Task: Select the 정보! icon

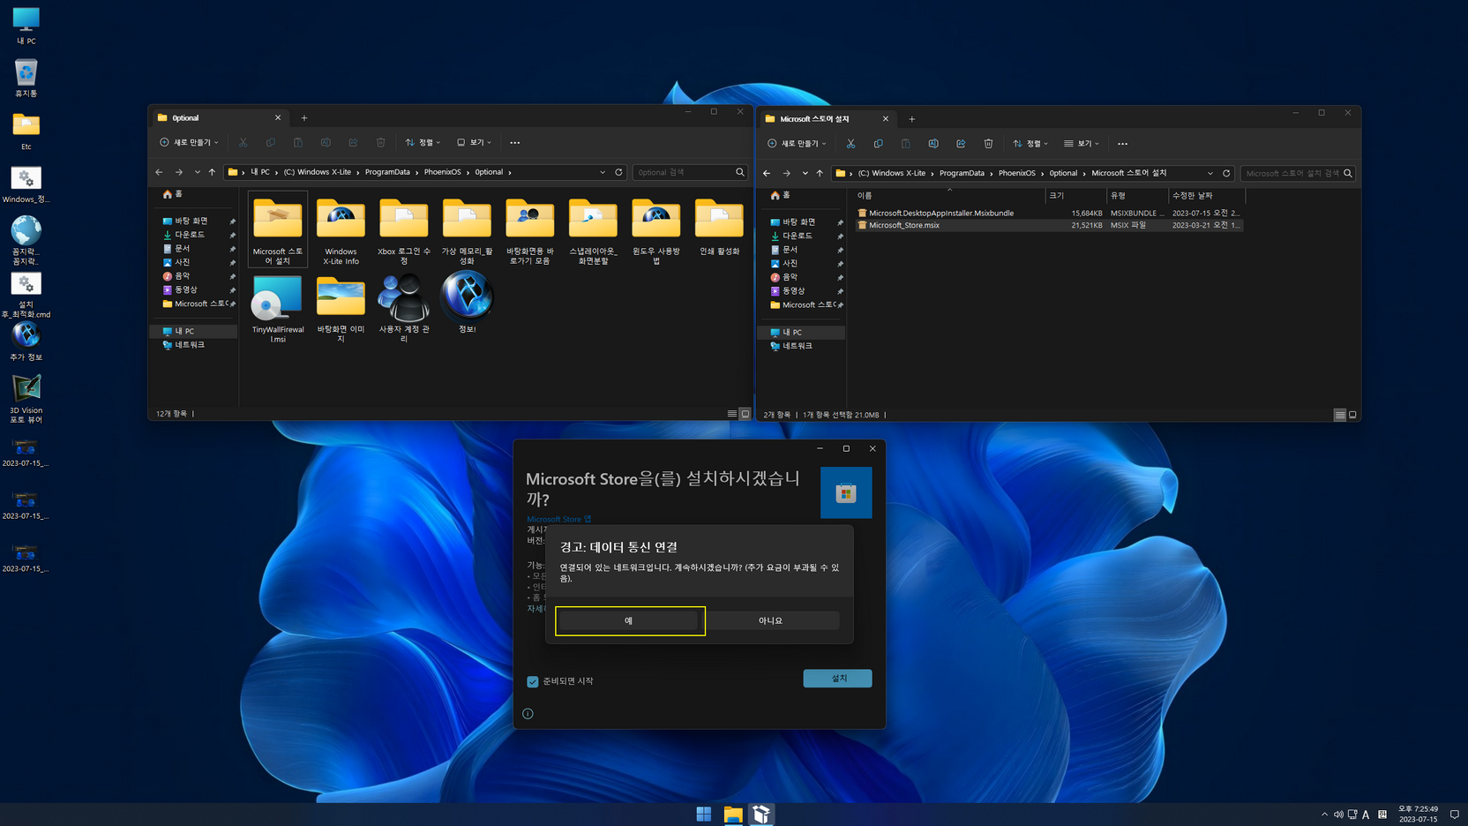Action: click(467, 303)
